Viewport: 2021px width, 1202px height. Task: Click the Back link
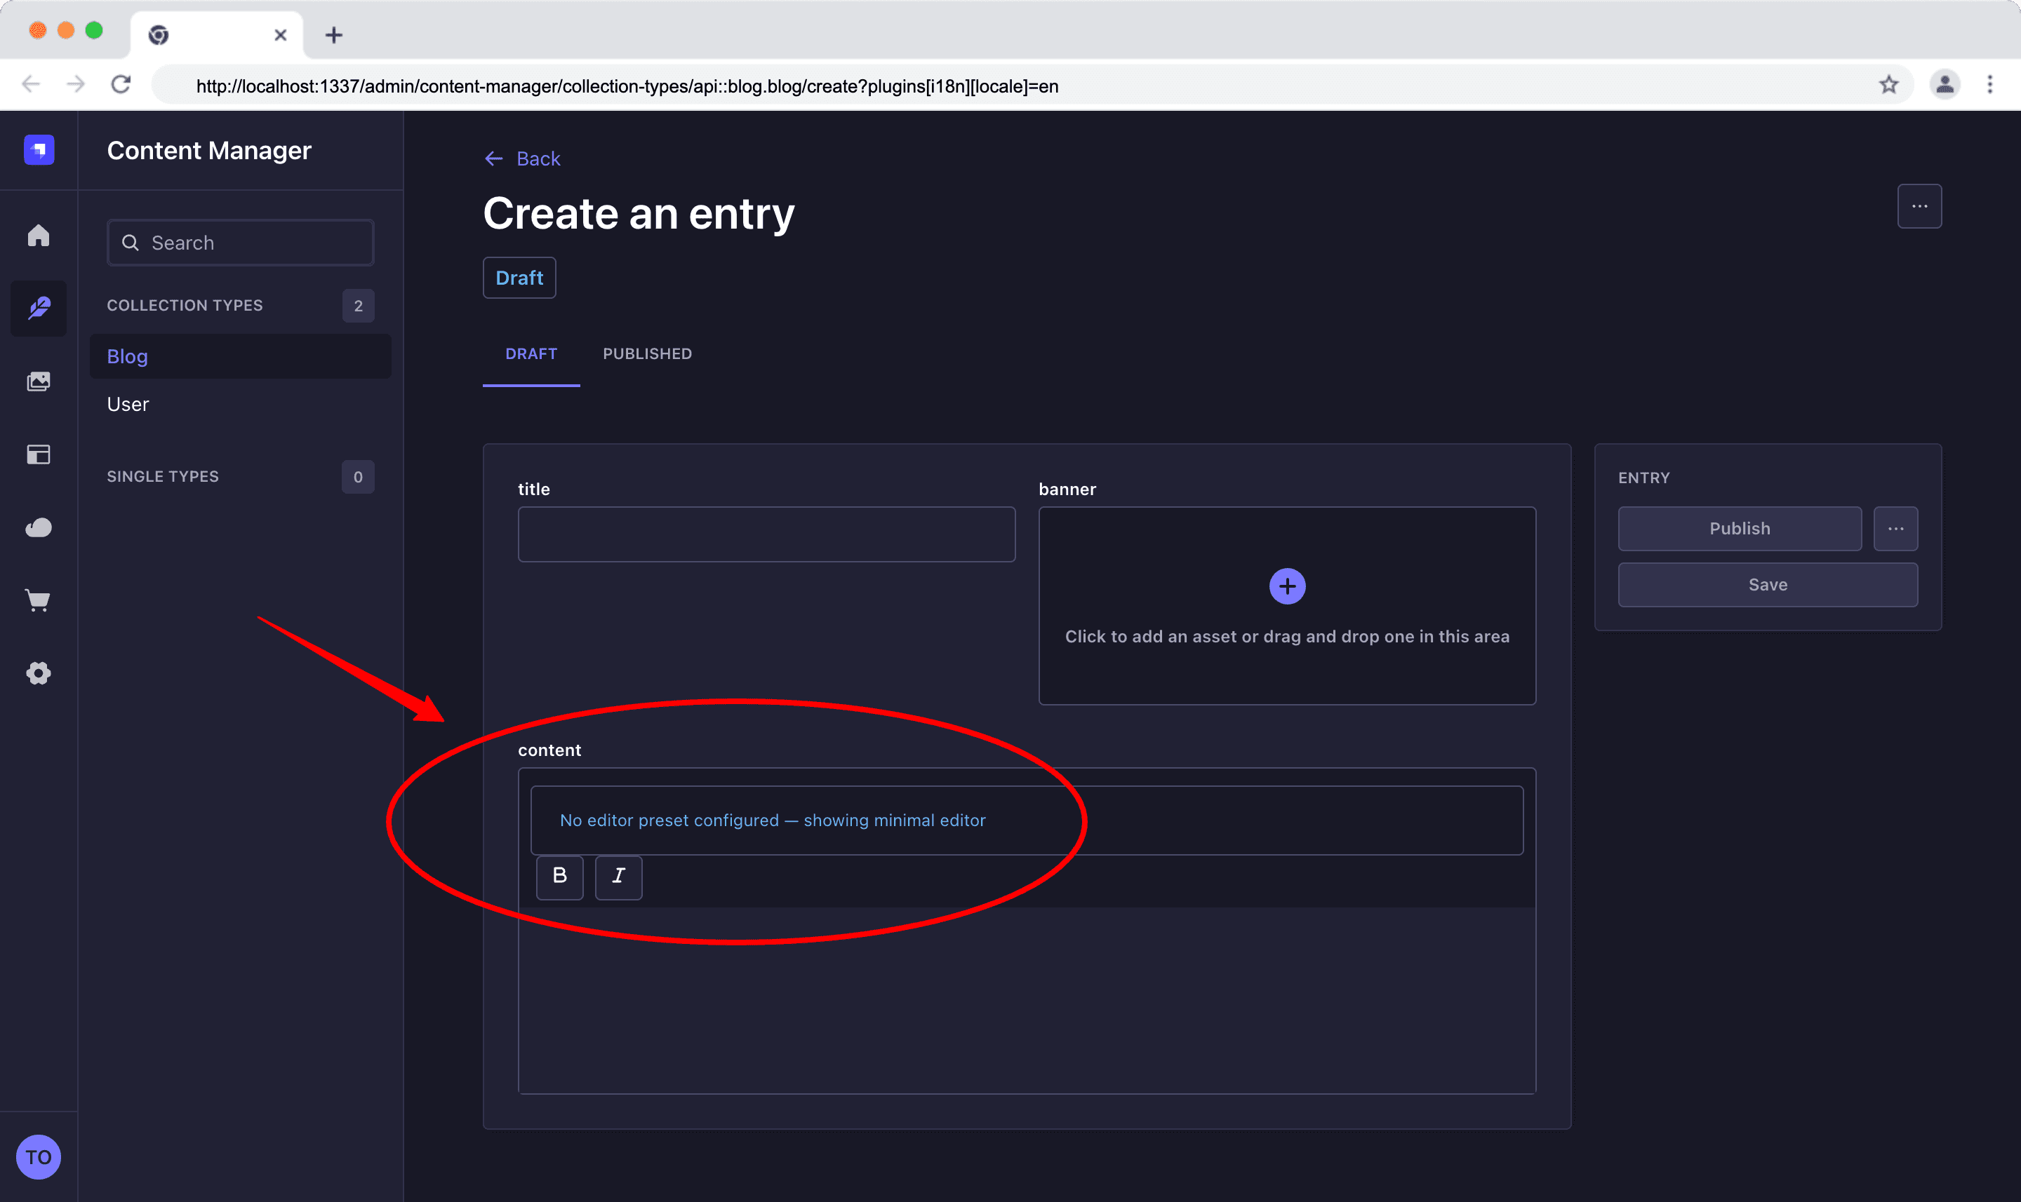coord(523,158)
